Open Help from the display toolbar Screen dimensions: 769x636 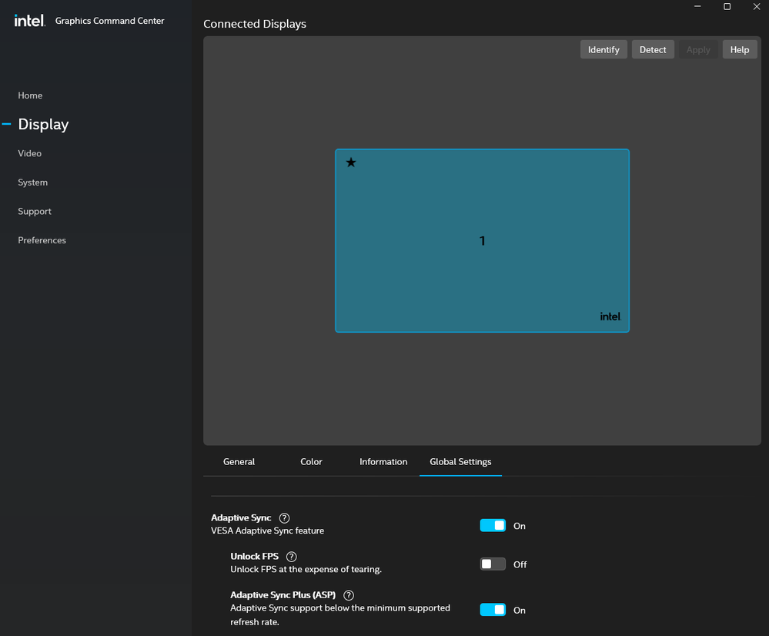(x=739, y=50)
